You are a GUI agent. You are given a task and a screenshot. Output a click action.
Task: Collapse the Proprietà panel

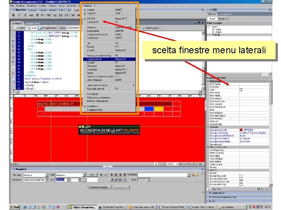click(x=14, y=169)
